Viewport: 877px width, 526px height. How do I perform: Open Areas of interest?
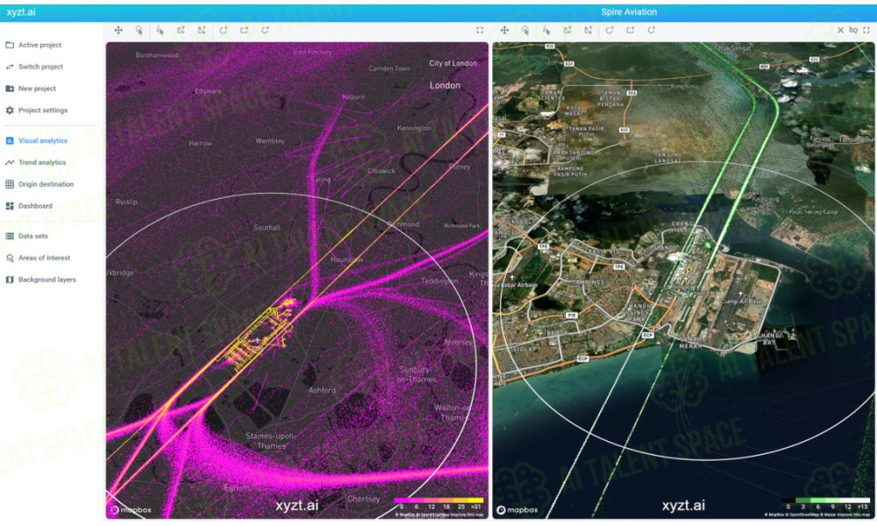click(38, 258)
